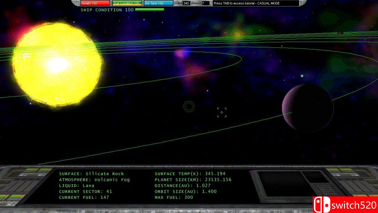Viewport: 378px width, 213px height.
Task: Expand the SURFACE: Silicate Rock readout
Action: 91,174
